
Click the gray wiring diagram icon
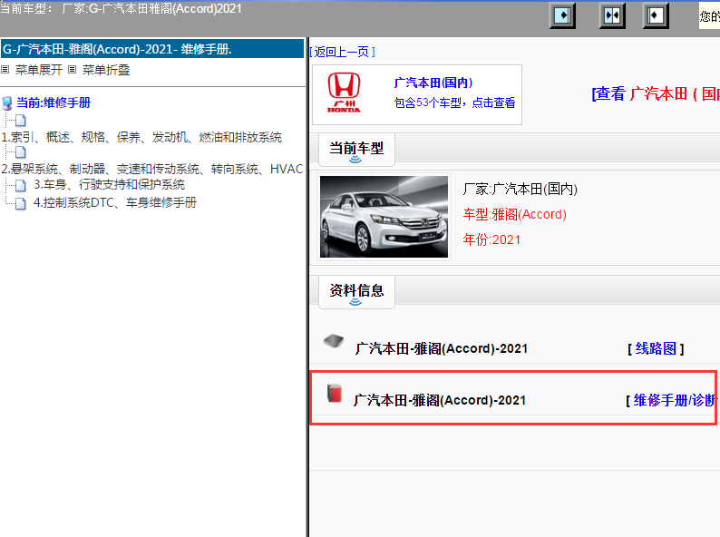334,341
